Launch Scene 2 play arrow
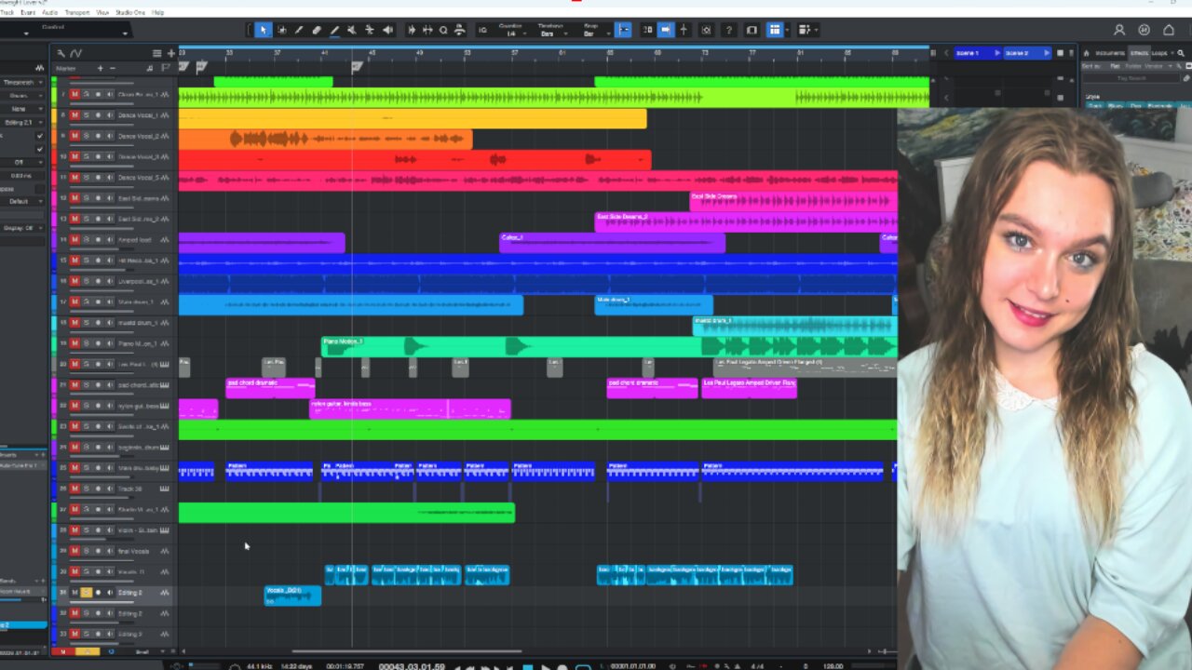Image resolution: width=1192 pixels, height=670 pixels. pyautogui.click(x=1047, y=53)
